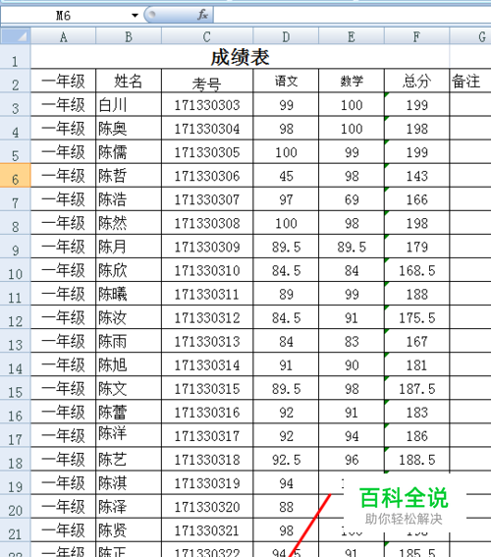The image size is (491, 557).
Task: Select name cell 陈旭
Action: (129, 364)
